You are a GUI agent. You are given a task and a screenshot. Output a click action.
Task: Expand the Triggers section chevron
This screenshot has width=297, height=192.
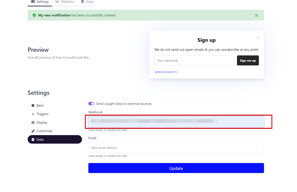[x=33, y=114]
